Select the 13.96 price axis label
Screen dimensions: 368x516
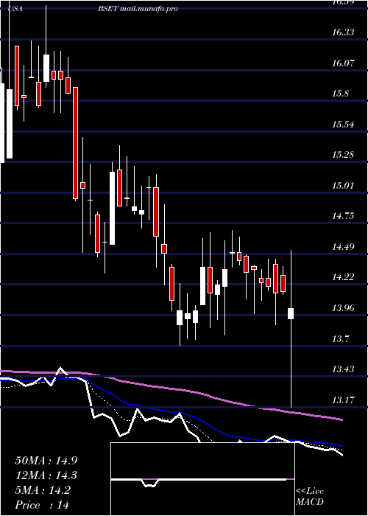point(343,308)
